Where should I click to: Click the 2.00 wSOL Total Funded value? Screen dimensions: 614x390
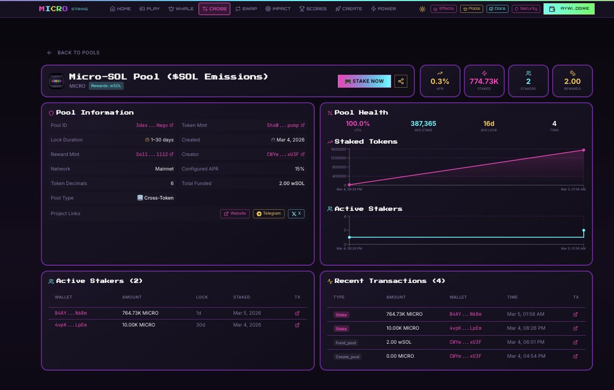click(x=292, y=183)
